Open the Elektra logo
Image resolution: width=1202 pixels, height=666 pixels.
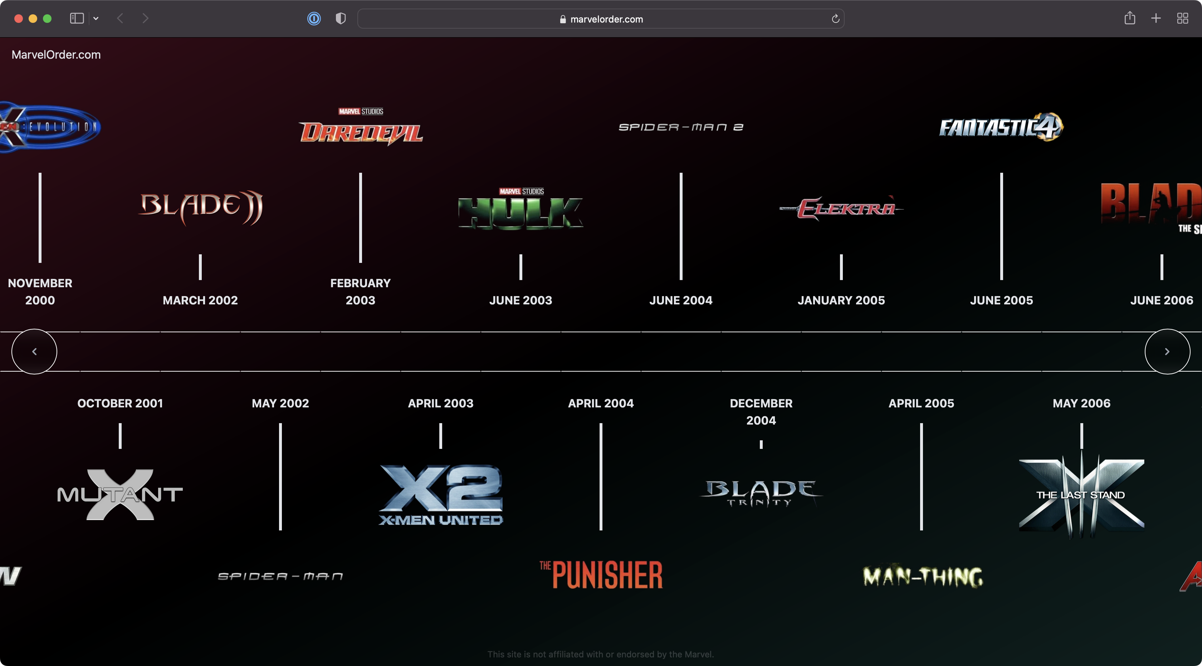click(x=841, y=208)
